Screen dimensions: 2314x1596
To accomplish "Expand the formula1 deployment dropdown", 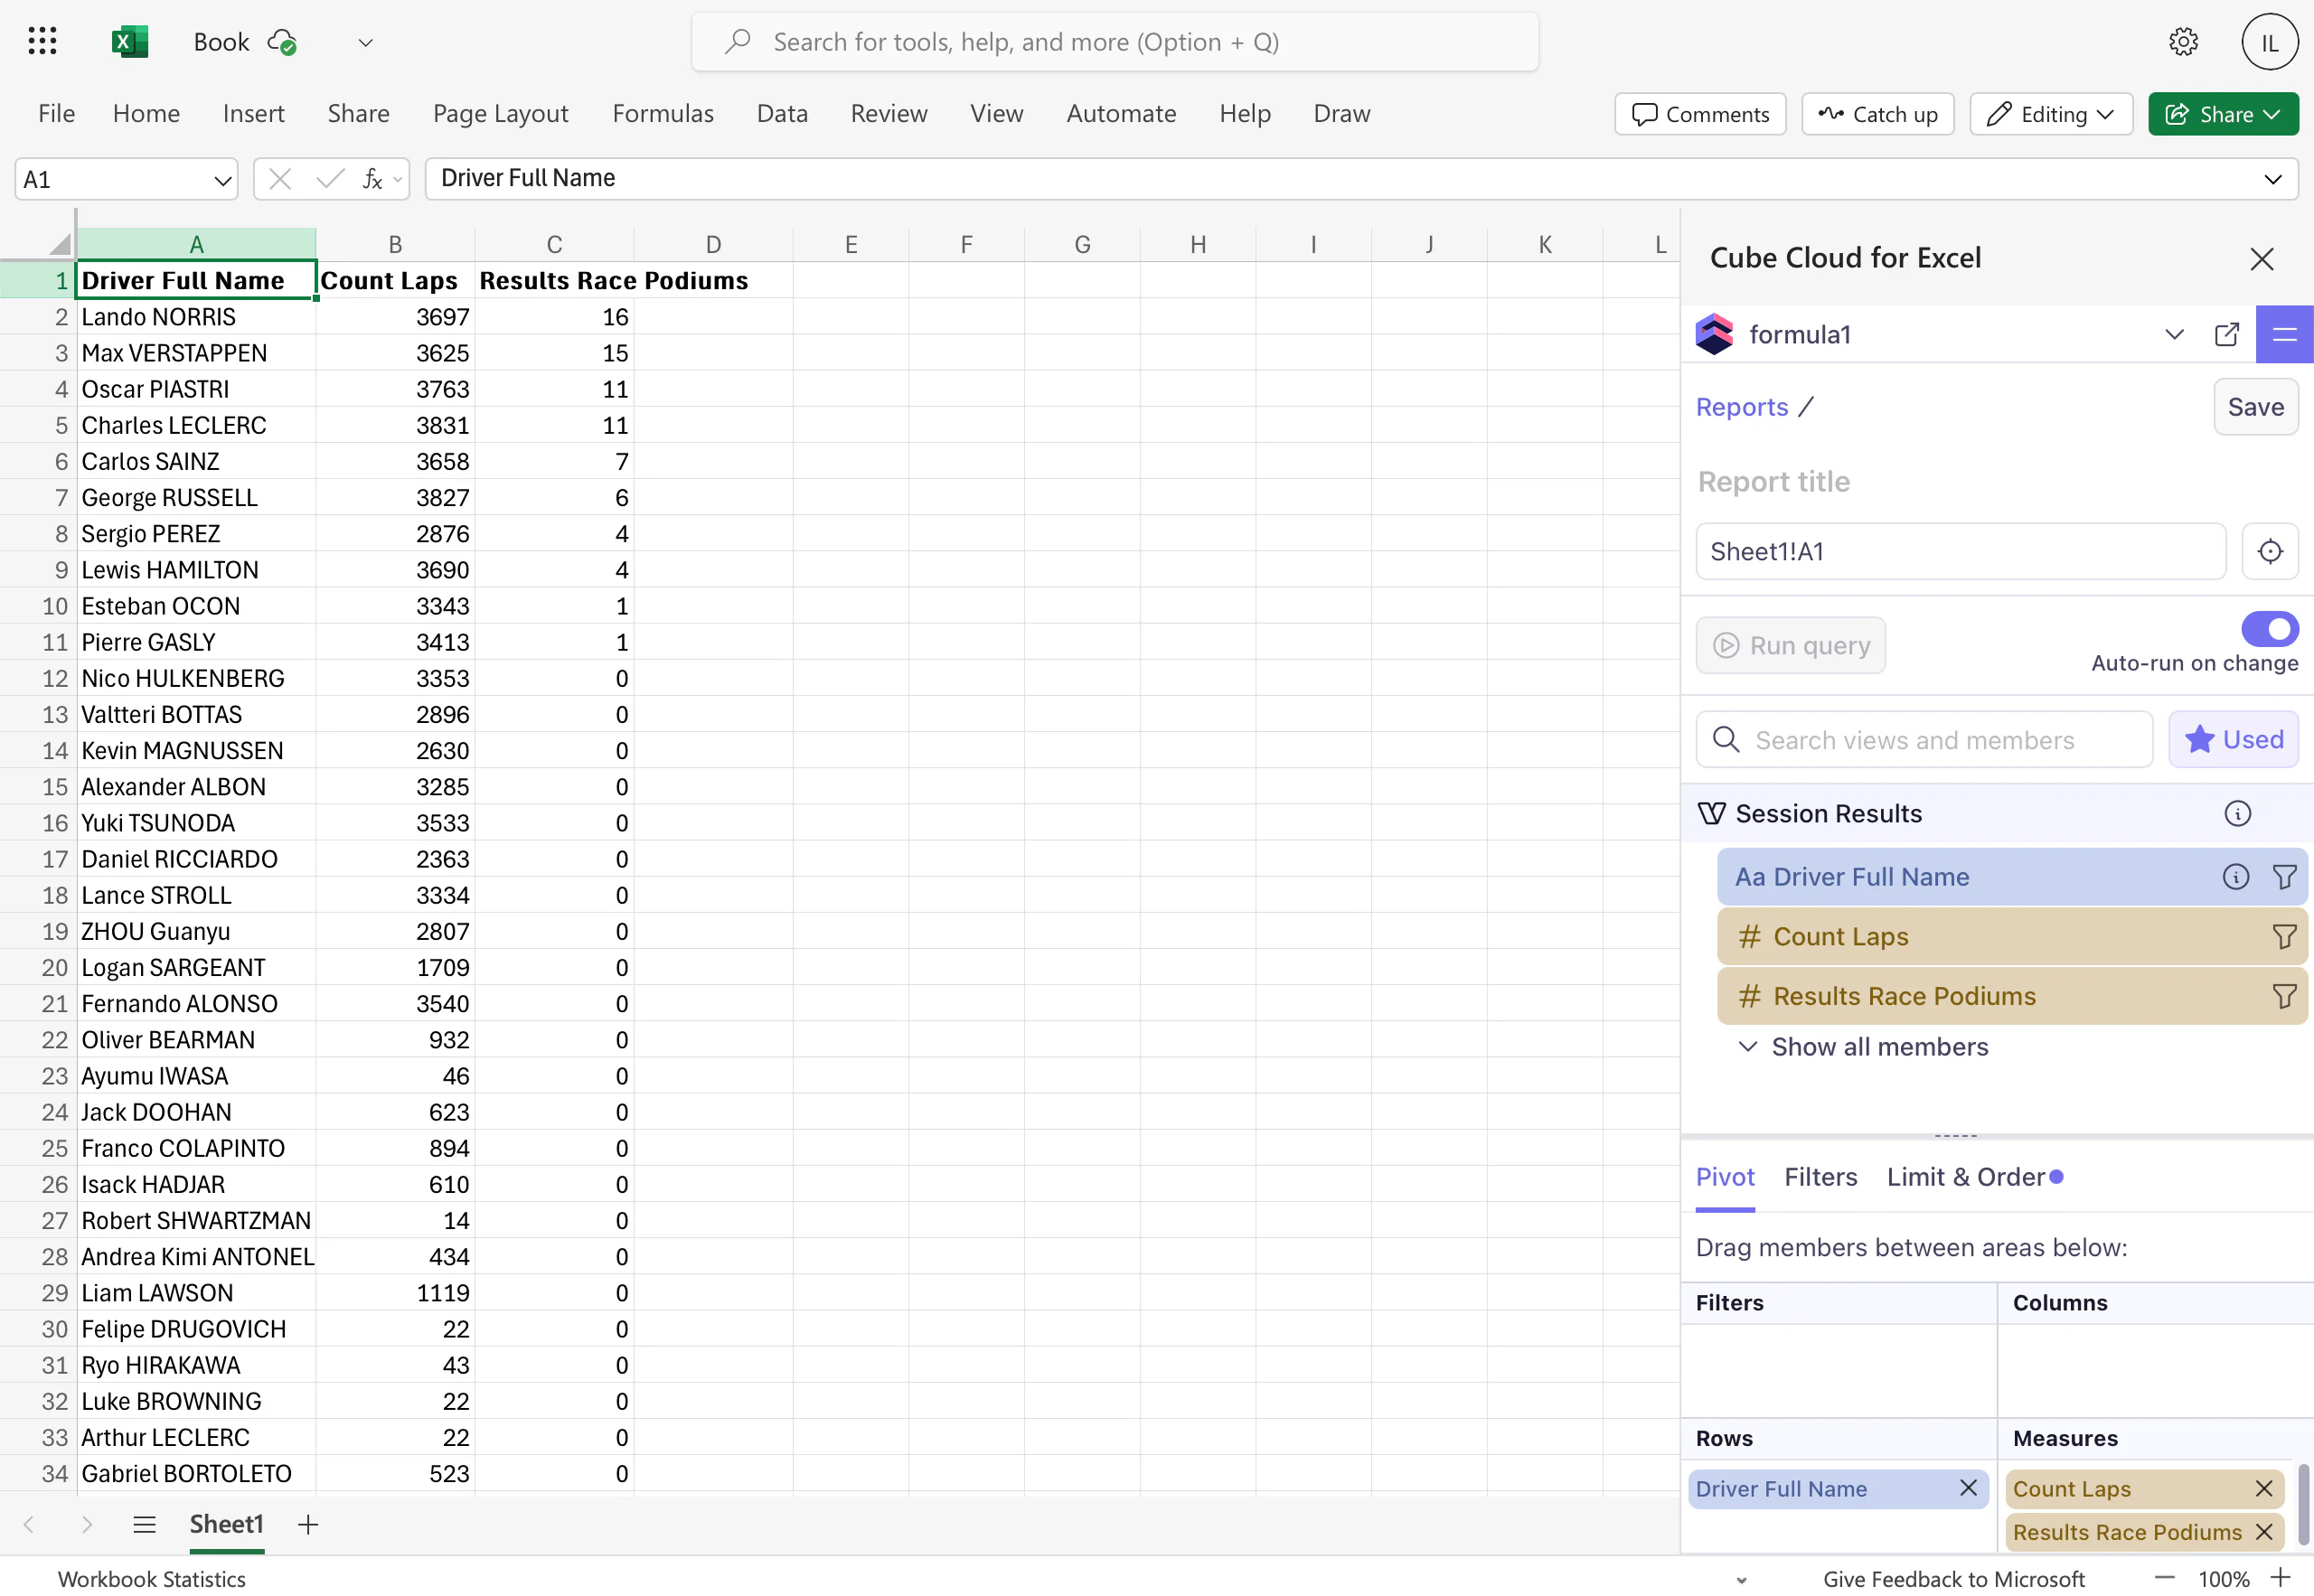I will [2174, 335].
